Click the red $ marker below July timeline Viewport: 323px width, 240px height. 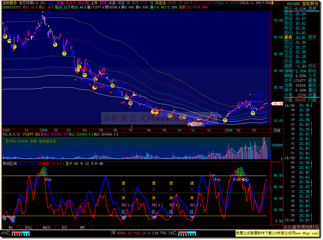(132, 126)
